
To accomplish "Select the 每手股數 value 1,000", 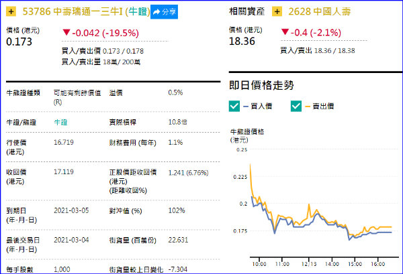I will coord(62,269).
